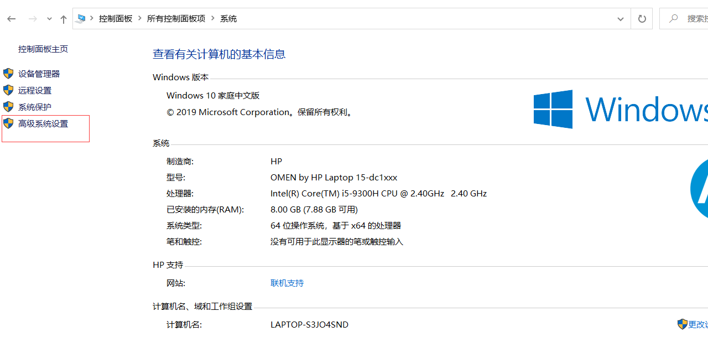
Task: Click the shield icon beside 系统保护
Action: pos(8,107)
